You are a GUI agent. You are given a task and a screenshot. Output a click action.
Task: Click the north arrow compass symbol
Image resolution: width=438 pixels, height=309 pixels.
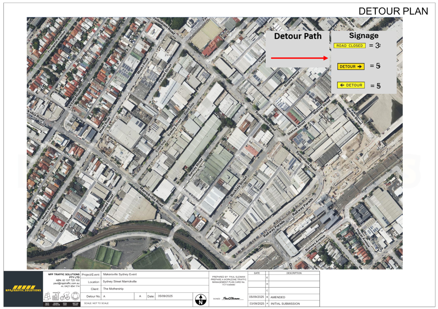coord(200,298)
